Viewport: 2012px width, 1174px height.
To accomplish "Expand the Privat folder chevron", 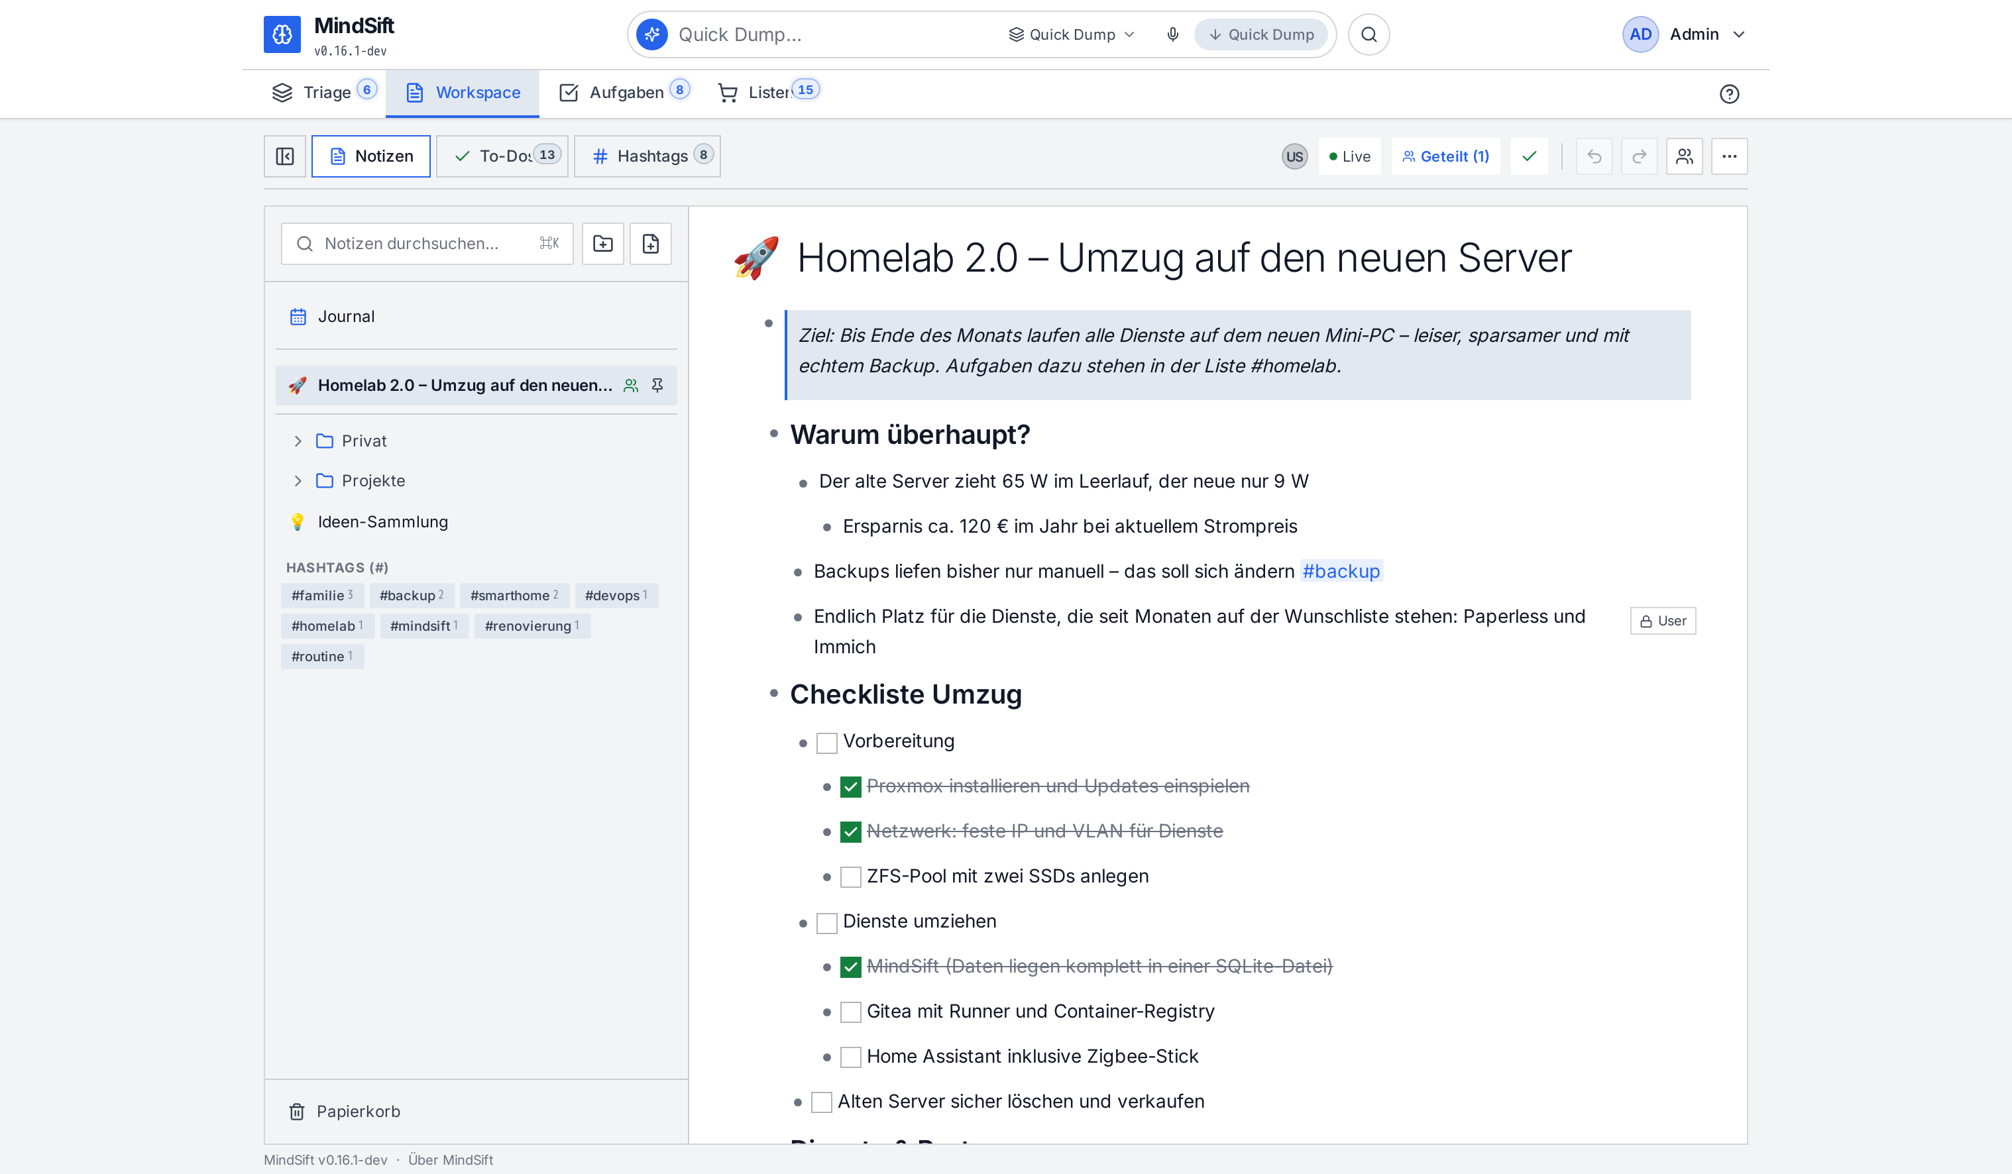I will coord(298,441).
